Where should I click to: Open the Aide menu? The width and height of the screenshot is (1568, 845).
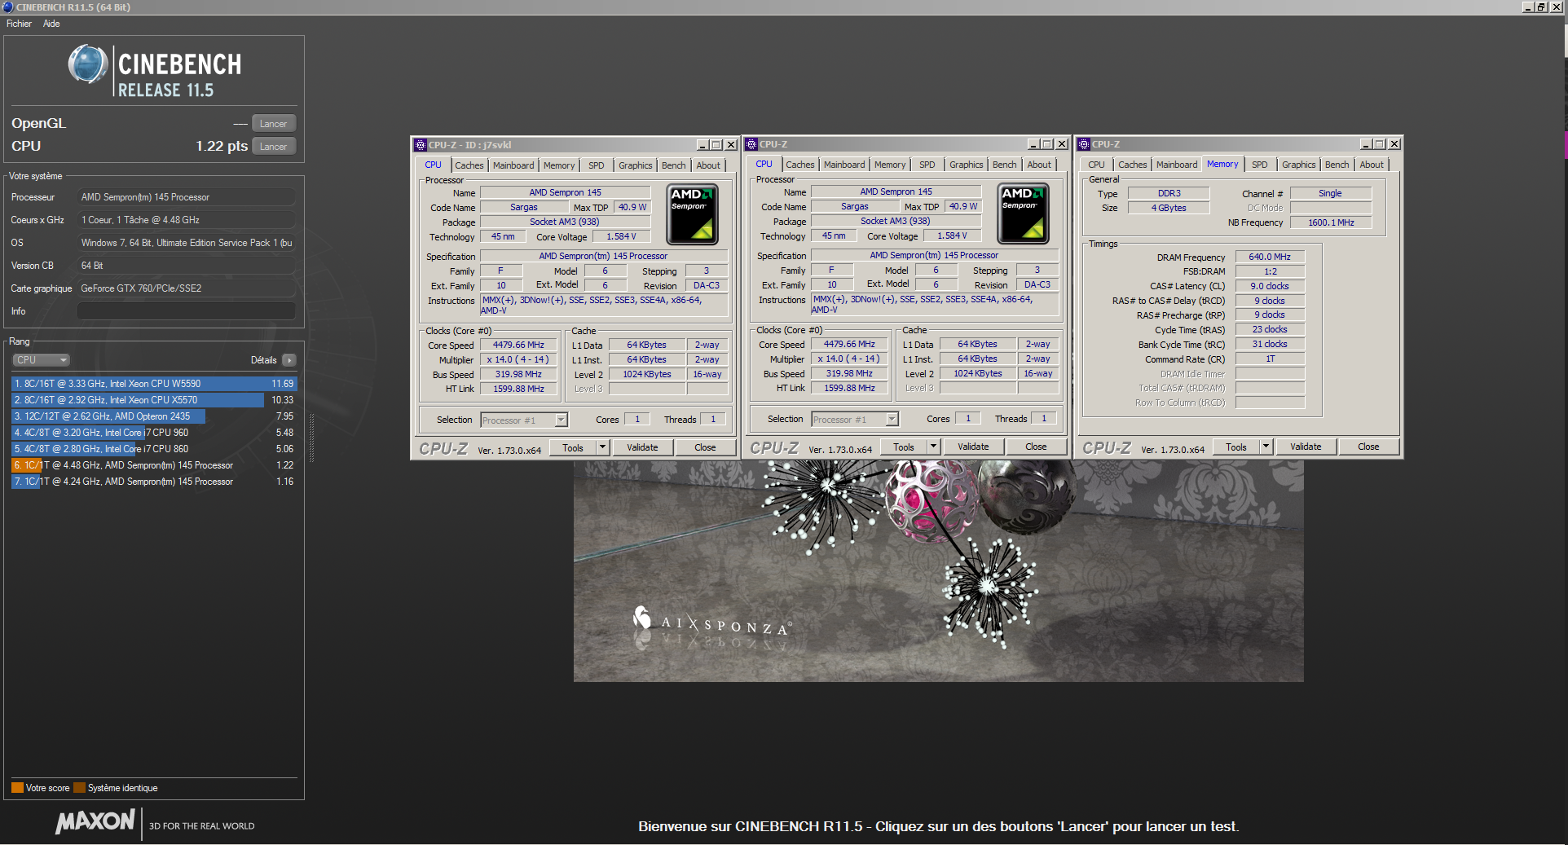point(51,24)
